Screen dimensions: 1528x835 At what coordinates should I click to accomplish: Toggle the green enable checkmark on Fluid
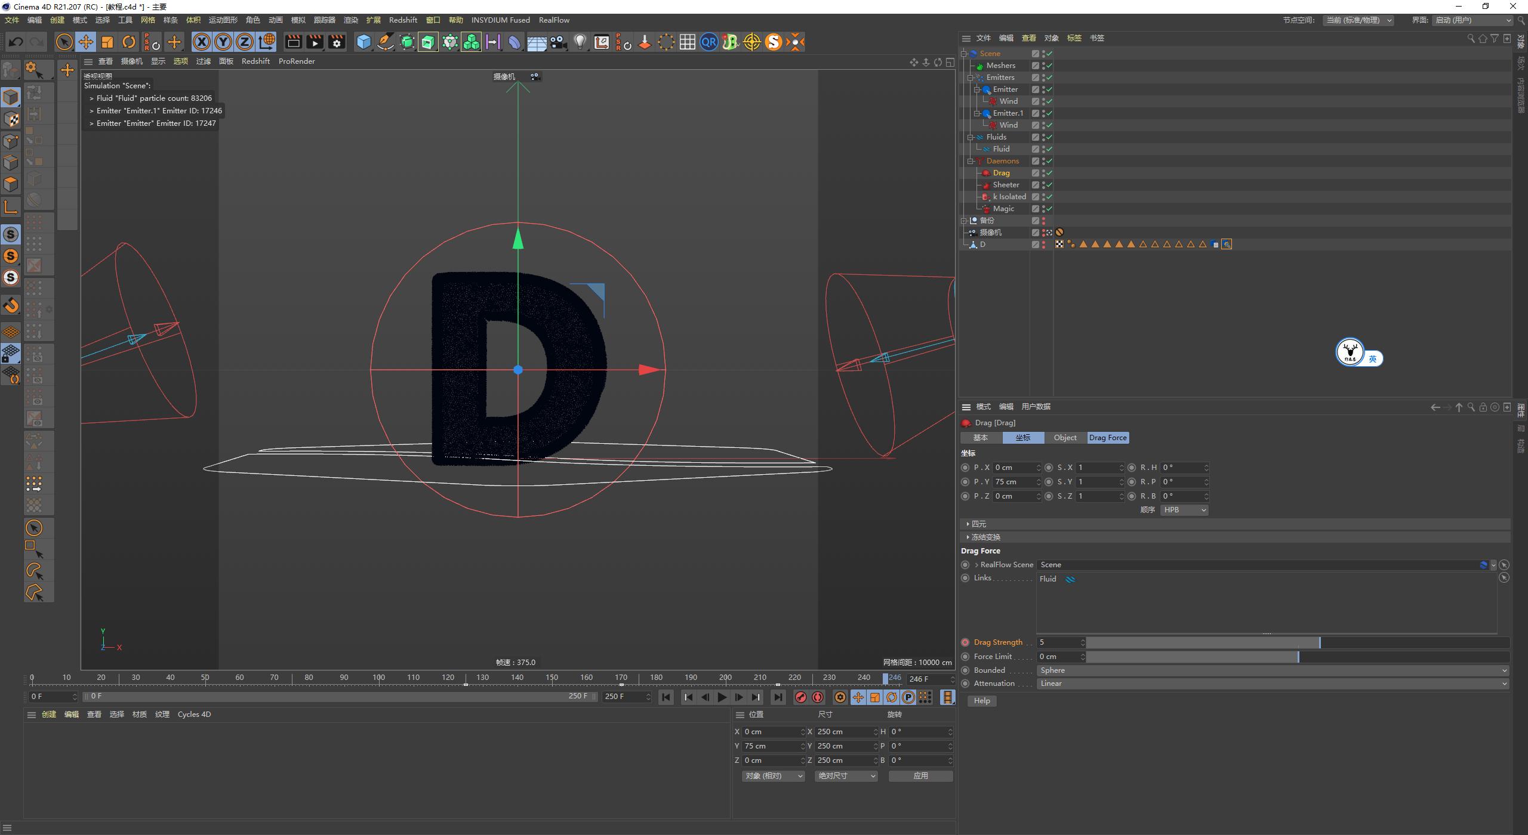(1049, 149)
